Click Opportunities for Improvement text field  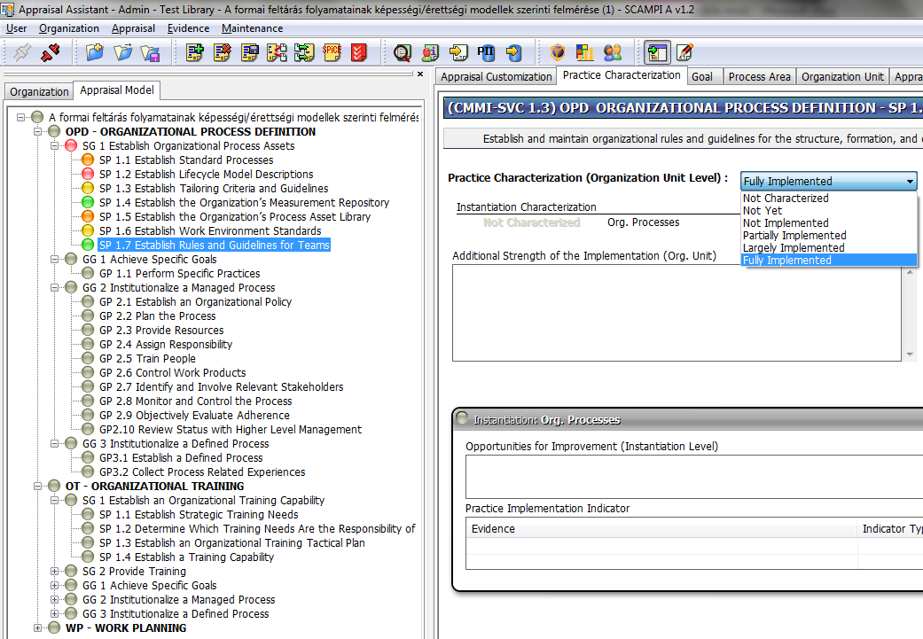[694, 477]
